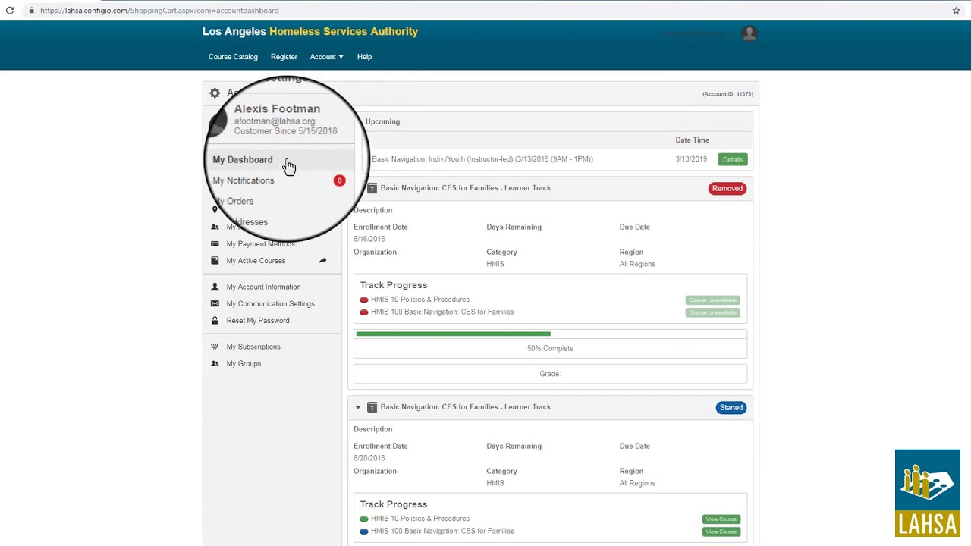
Task: Click the account settings gear icon
Action: click(x=215, y=93)
